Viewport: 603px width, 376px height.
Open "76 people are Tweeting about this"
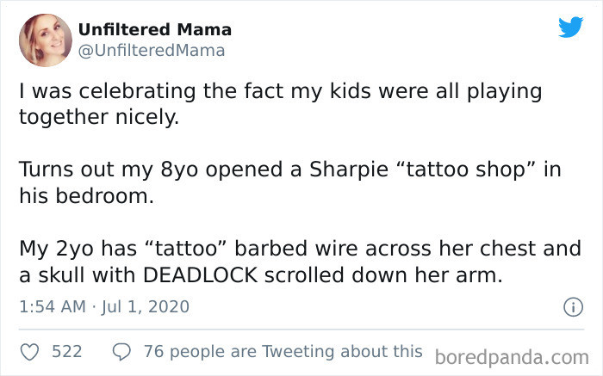pyautogui.click(x=283, y=351)
